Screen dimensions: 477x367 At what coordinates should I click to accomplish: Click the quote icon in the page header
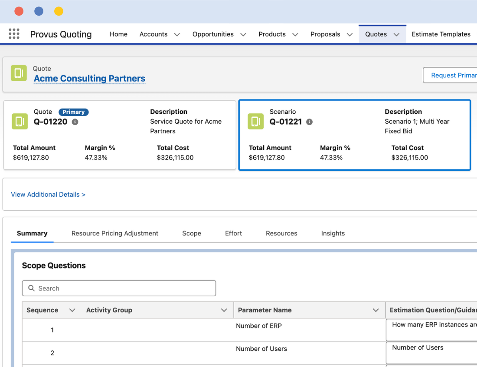(x=19, y=73)
